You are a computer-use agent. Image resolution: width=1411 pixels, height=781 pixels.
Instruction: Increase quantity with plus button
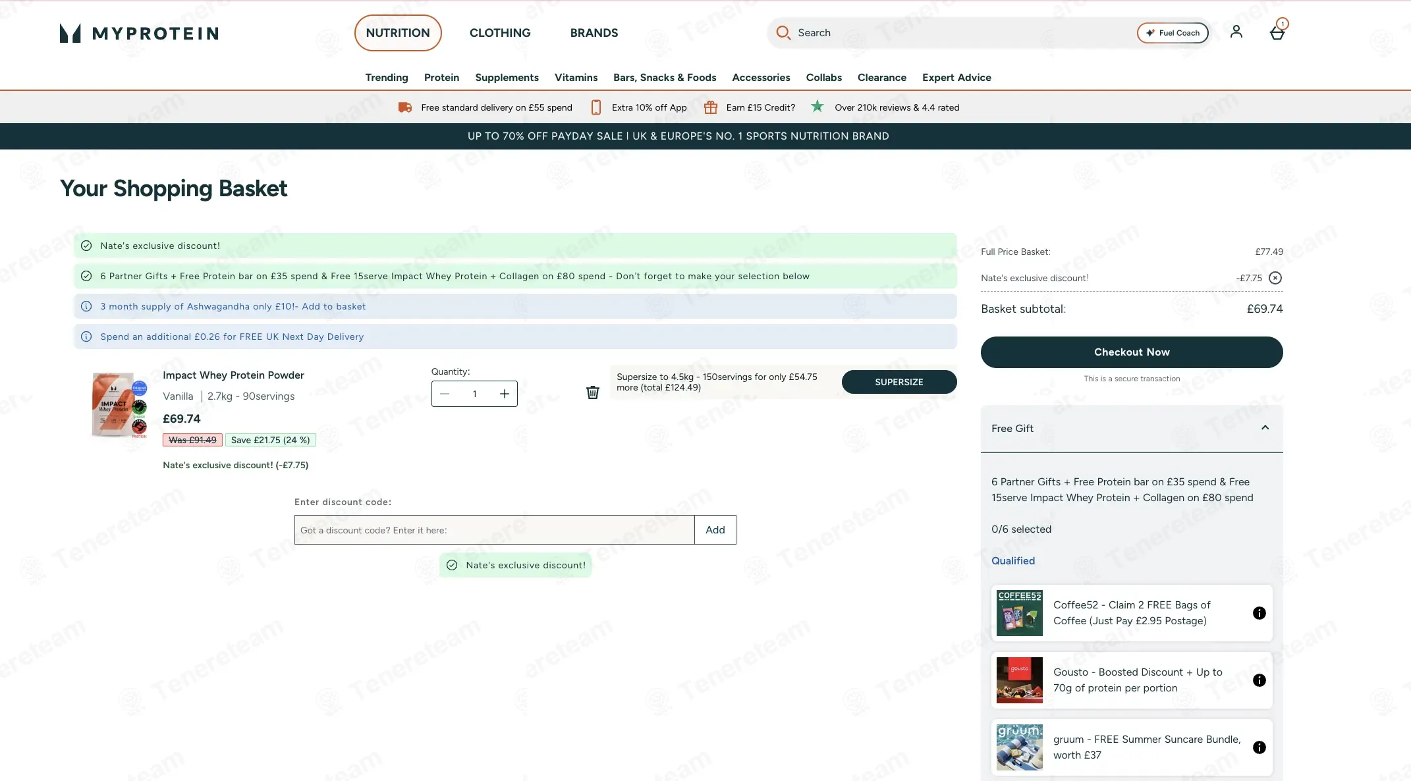click(x=505, y=394)
